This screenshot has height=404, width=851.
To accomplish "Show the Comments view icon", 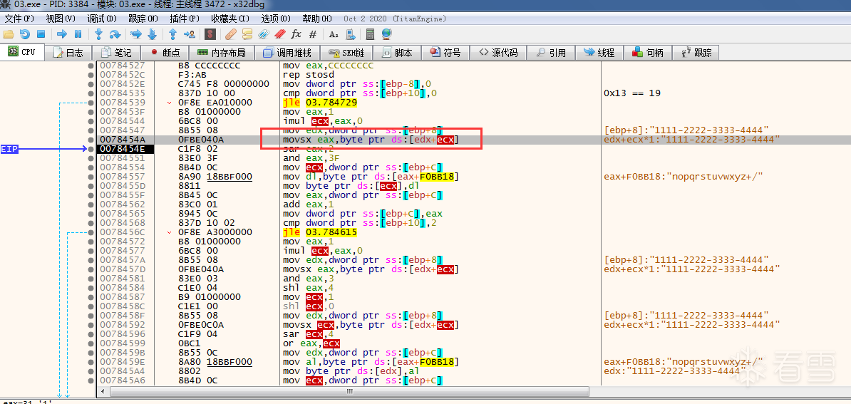I will [247, 34].
